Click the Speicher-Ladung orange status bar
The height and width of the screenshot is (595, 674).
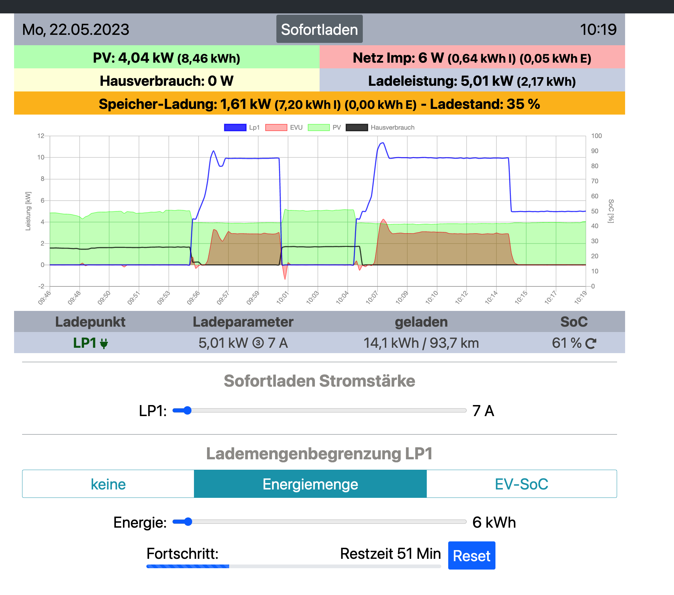pos(319,104)
